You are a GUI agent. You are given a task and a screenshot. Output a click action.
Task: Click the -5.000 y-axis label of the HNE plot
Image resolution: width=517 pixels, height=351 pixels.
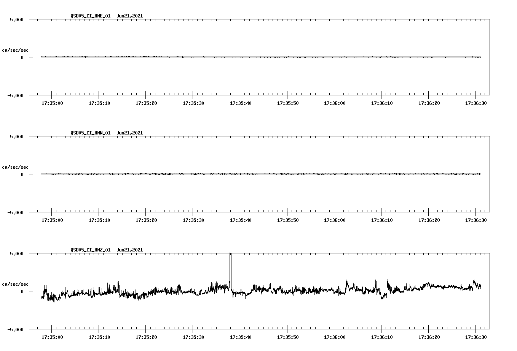pos(16,96)
